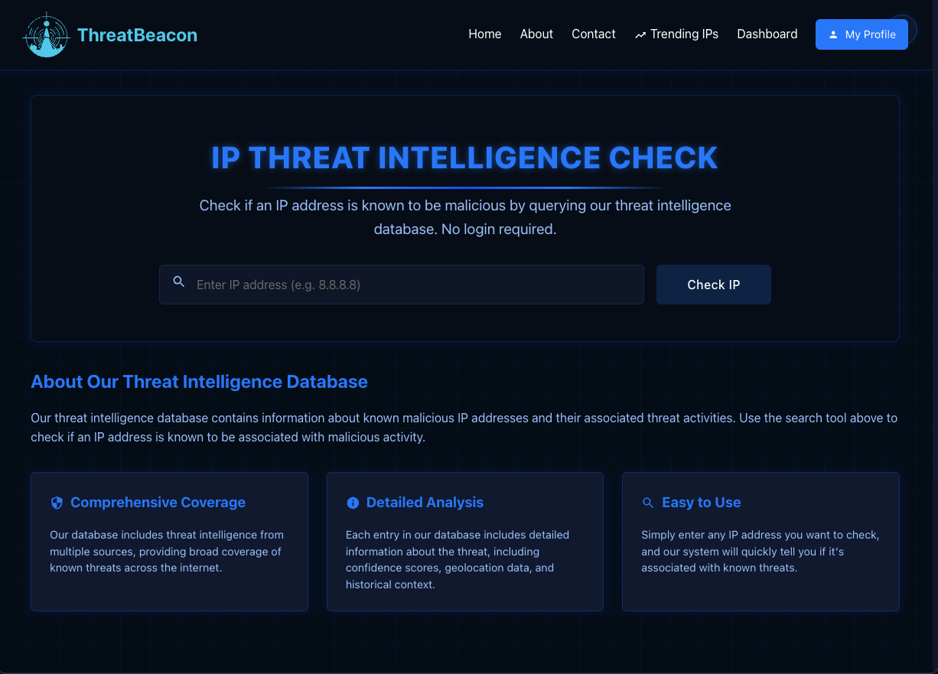Click the trending chart icon beside Trending IPs
The image size is (938, 674).
[x=639, y=34]
